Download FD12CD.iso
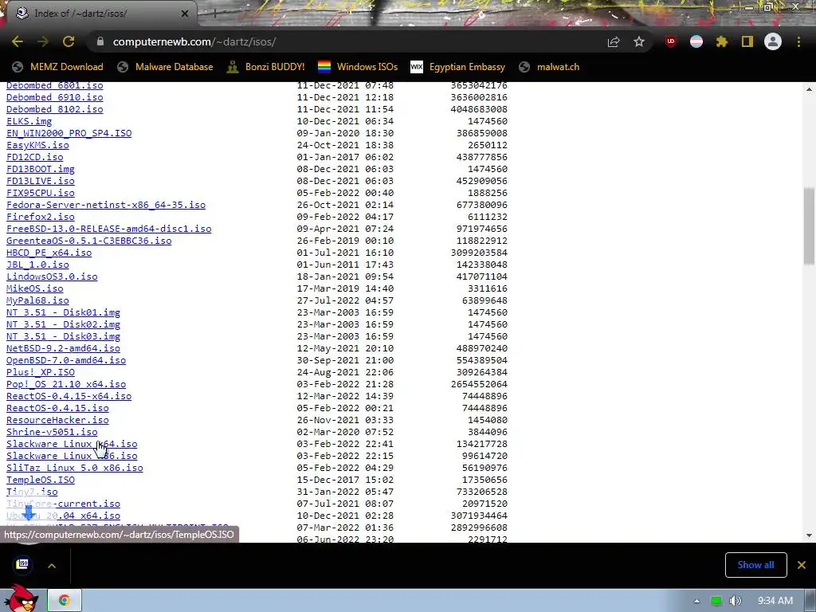Image resolution: width=816 pixels, height=612 pixels. pyautogui.click(x=35, y=157)
